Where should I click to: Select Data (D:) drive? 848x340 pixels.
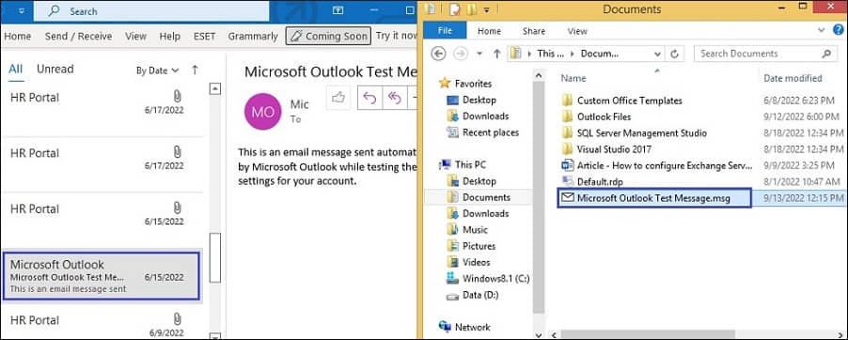click(473, 295)
